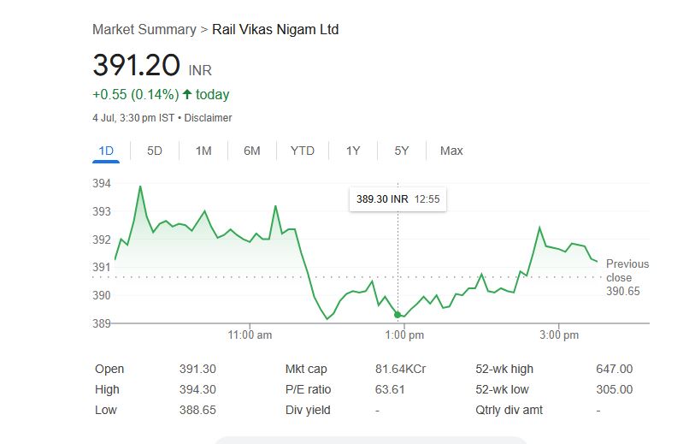Open the Disclaimer link
Image resolution: width=695 pixels, height=444 pixels.
[208, 118]
